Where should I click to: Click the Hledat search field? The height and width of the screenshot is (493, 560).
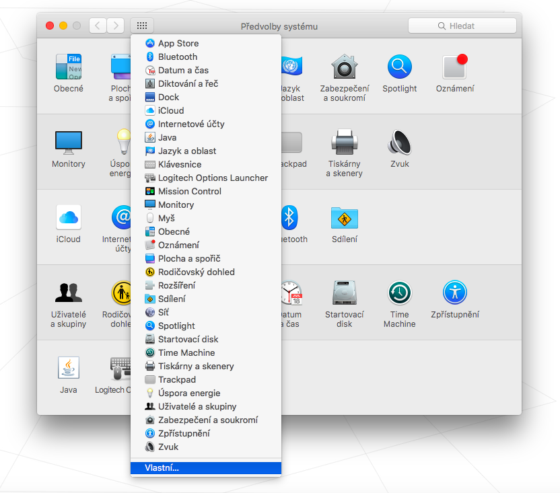462,26
